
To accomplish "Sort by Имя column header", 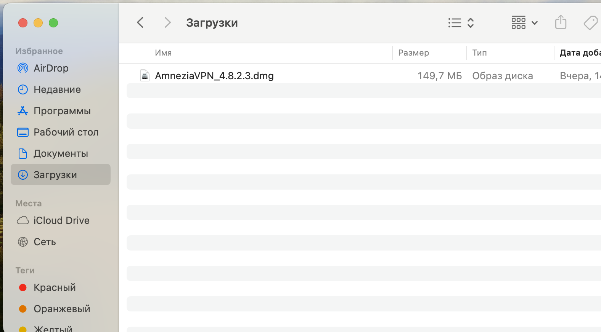I will tap(163, 53).
